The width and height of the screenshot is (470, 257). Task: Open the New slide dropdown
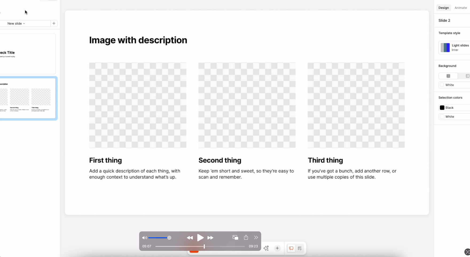pos(16,23)
